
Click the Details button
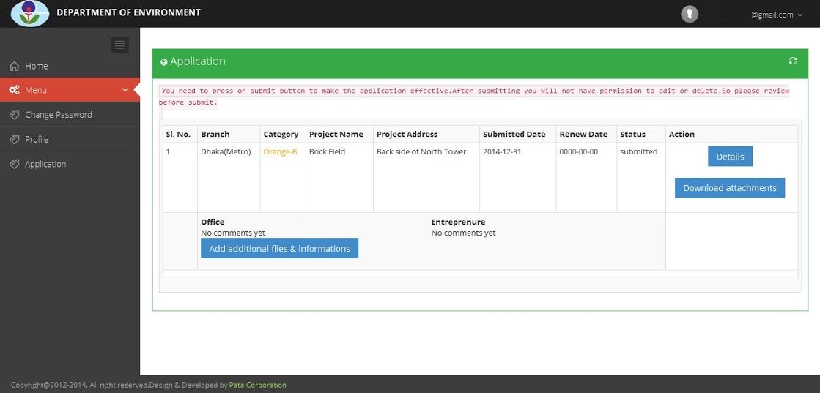point(730,157)
